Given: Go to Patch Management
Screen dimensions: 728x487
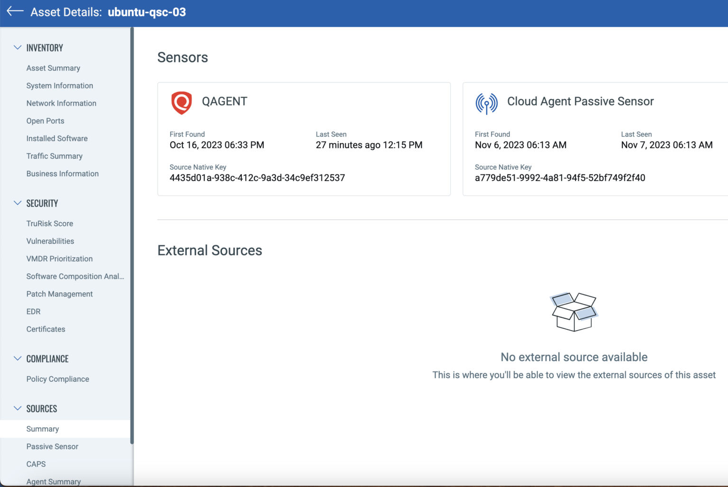Looking at the screenshot, I should pyautogui.click(x=59, y=294).
